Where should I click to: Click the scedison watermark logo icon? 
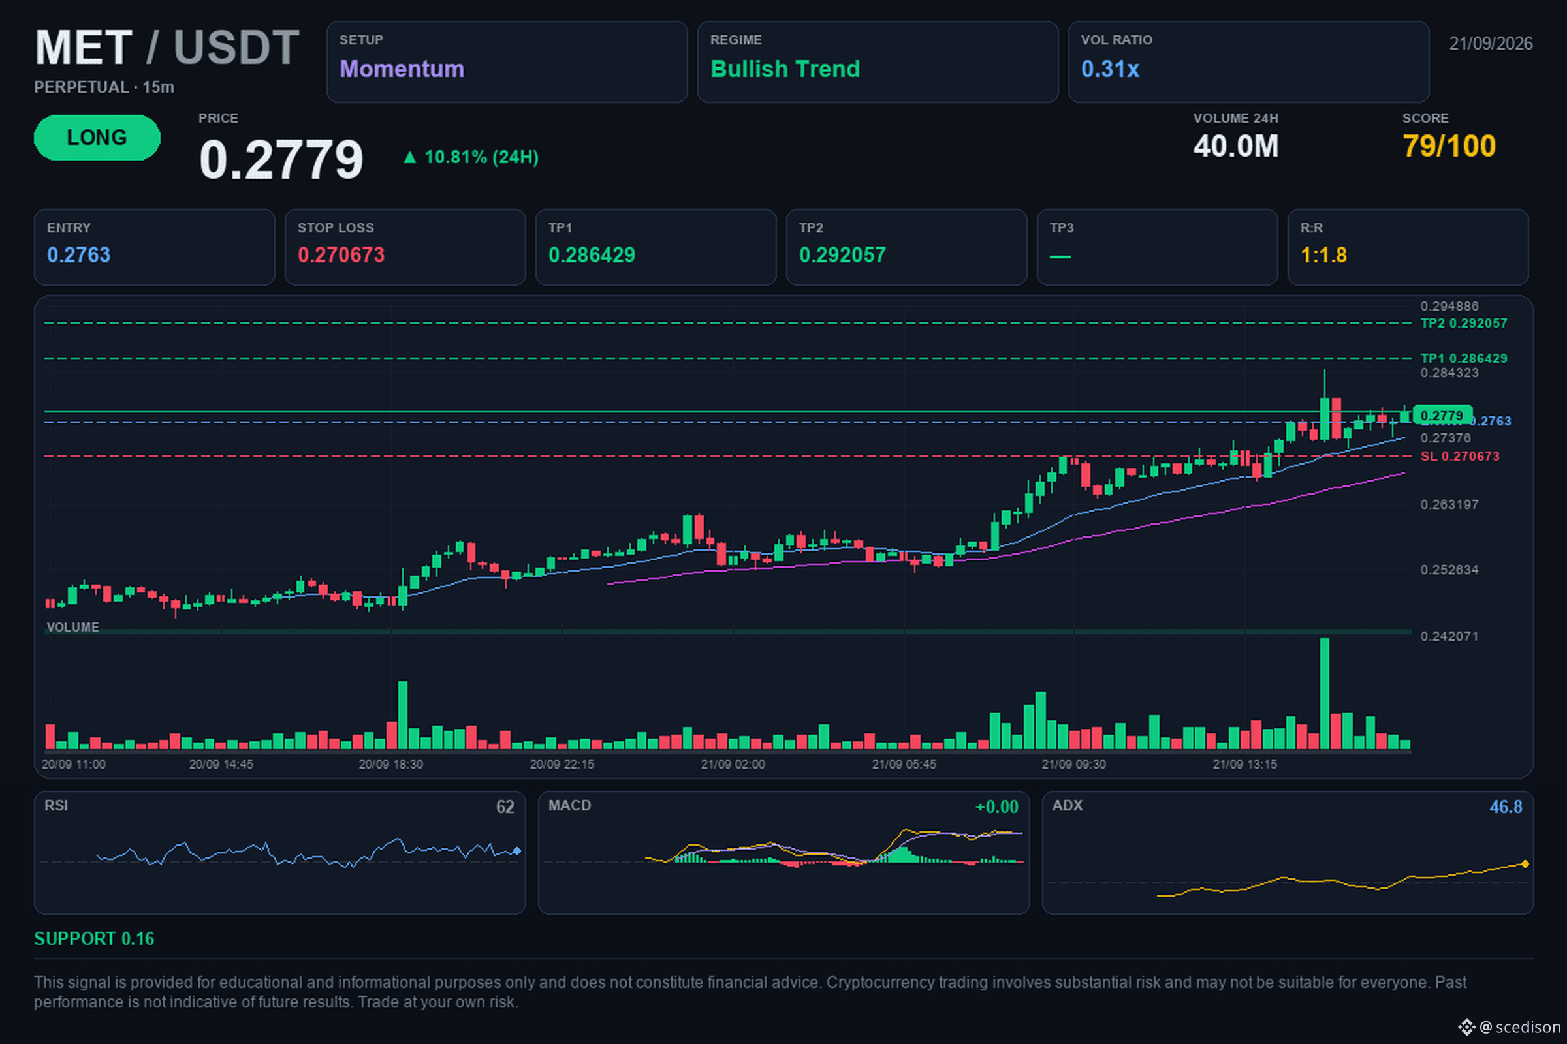pos(1466,1026)
